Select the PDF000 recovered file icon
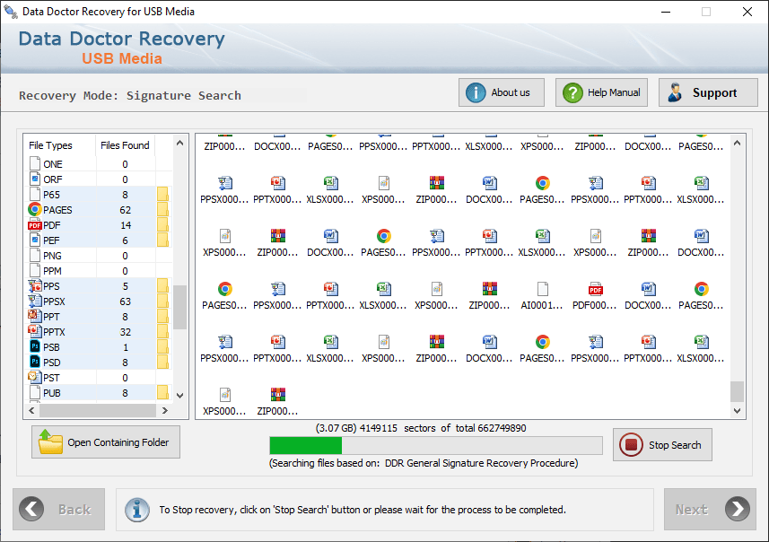 596,289
